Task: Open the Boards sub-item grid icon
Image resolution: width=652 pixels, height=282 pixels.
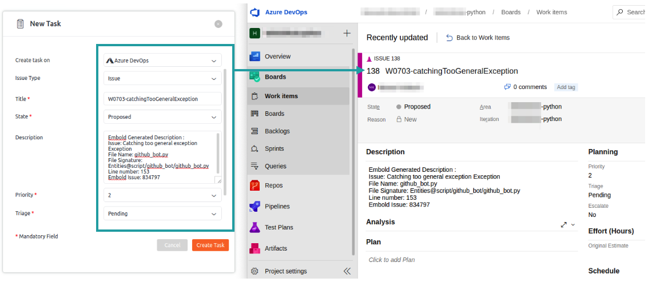Action: tap(255, 114)
